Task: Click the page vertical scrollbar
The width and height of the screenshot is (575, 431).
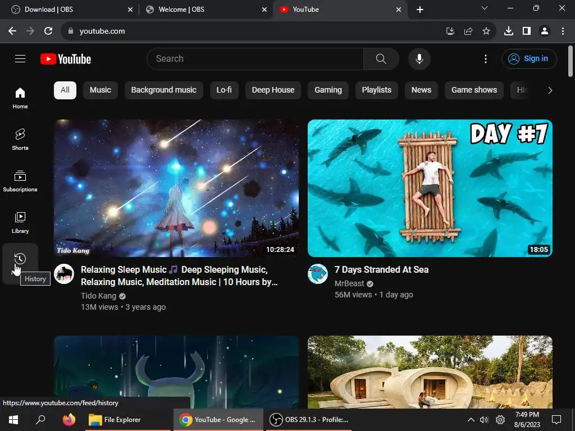Action: [571, 61]
